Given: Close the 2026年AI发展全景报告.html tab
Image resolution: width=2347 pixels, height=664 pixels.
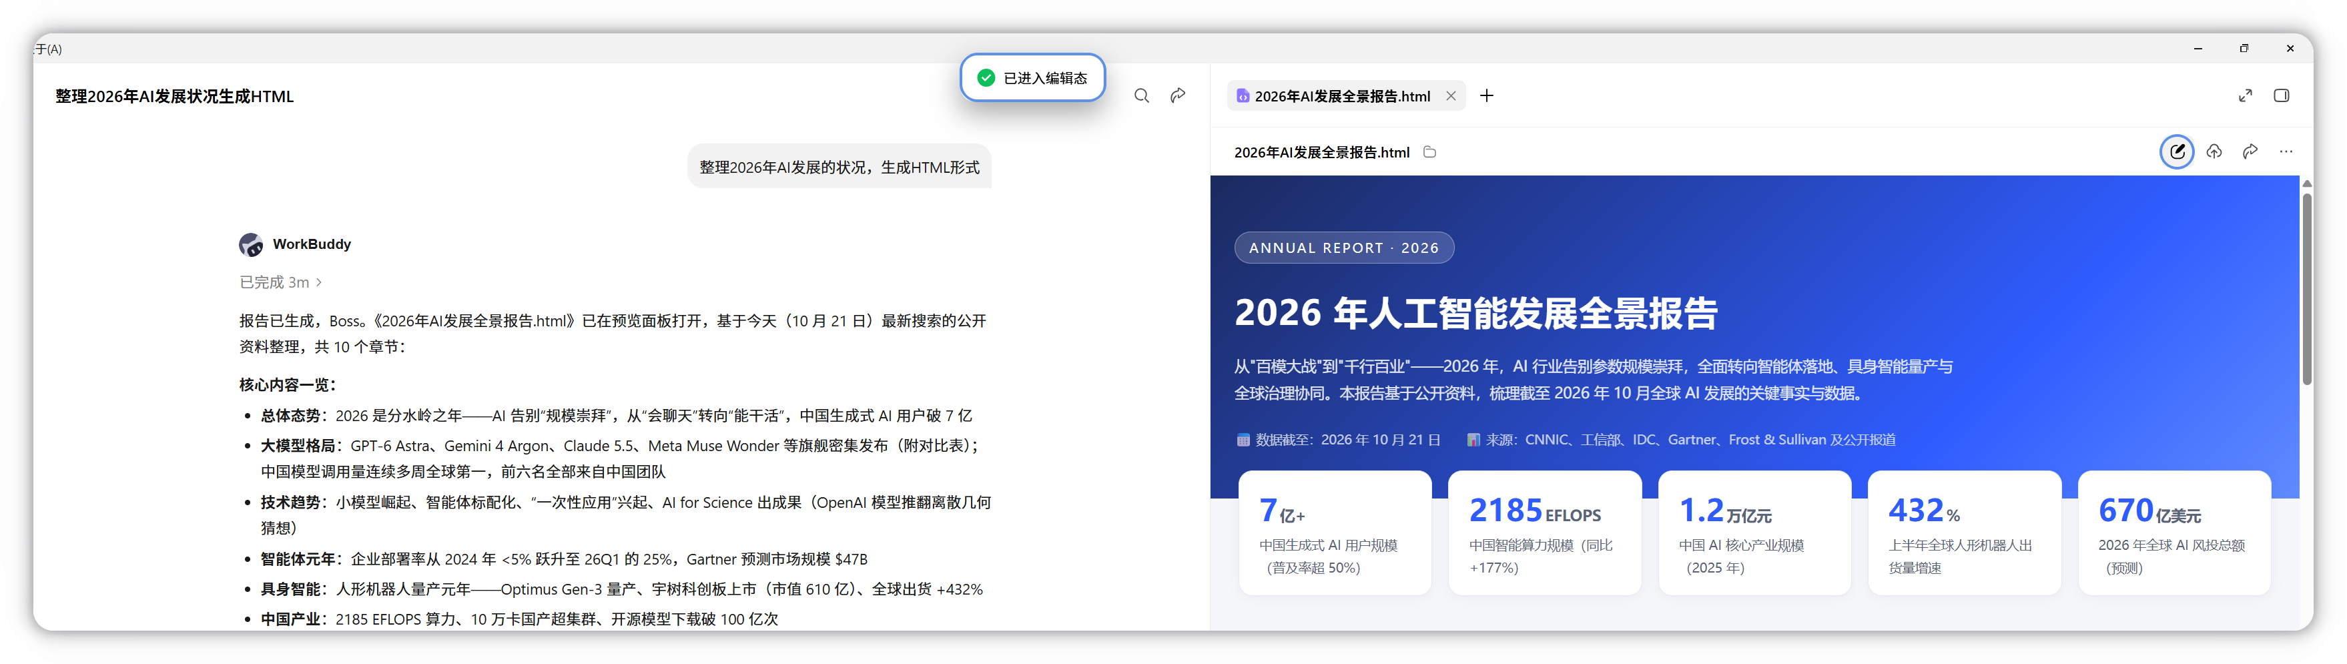Looking at the screenshot, I should click(1451, 95).
